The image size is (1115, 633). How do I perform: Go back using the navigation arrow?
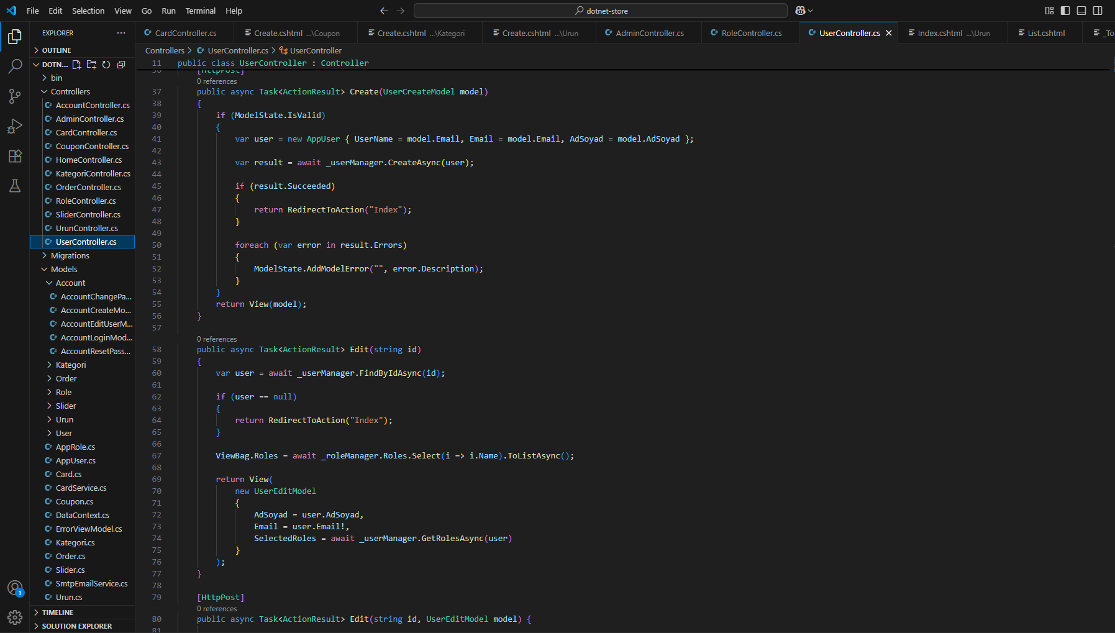(384, 11)
